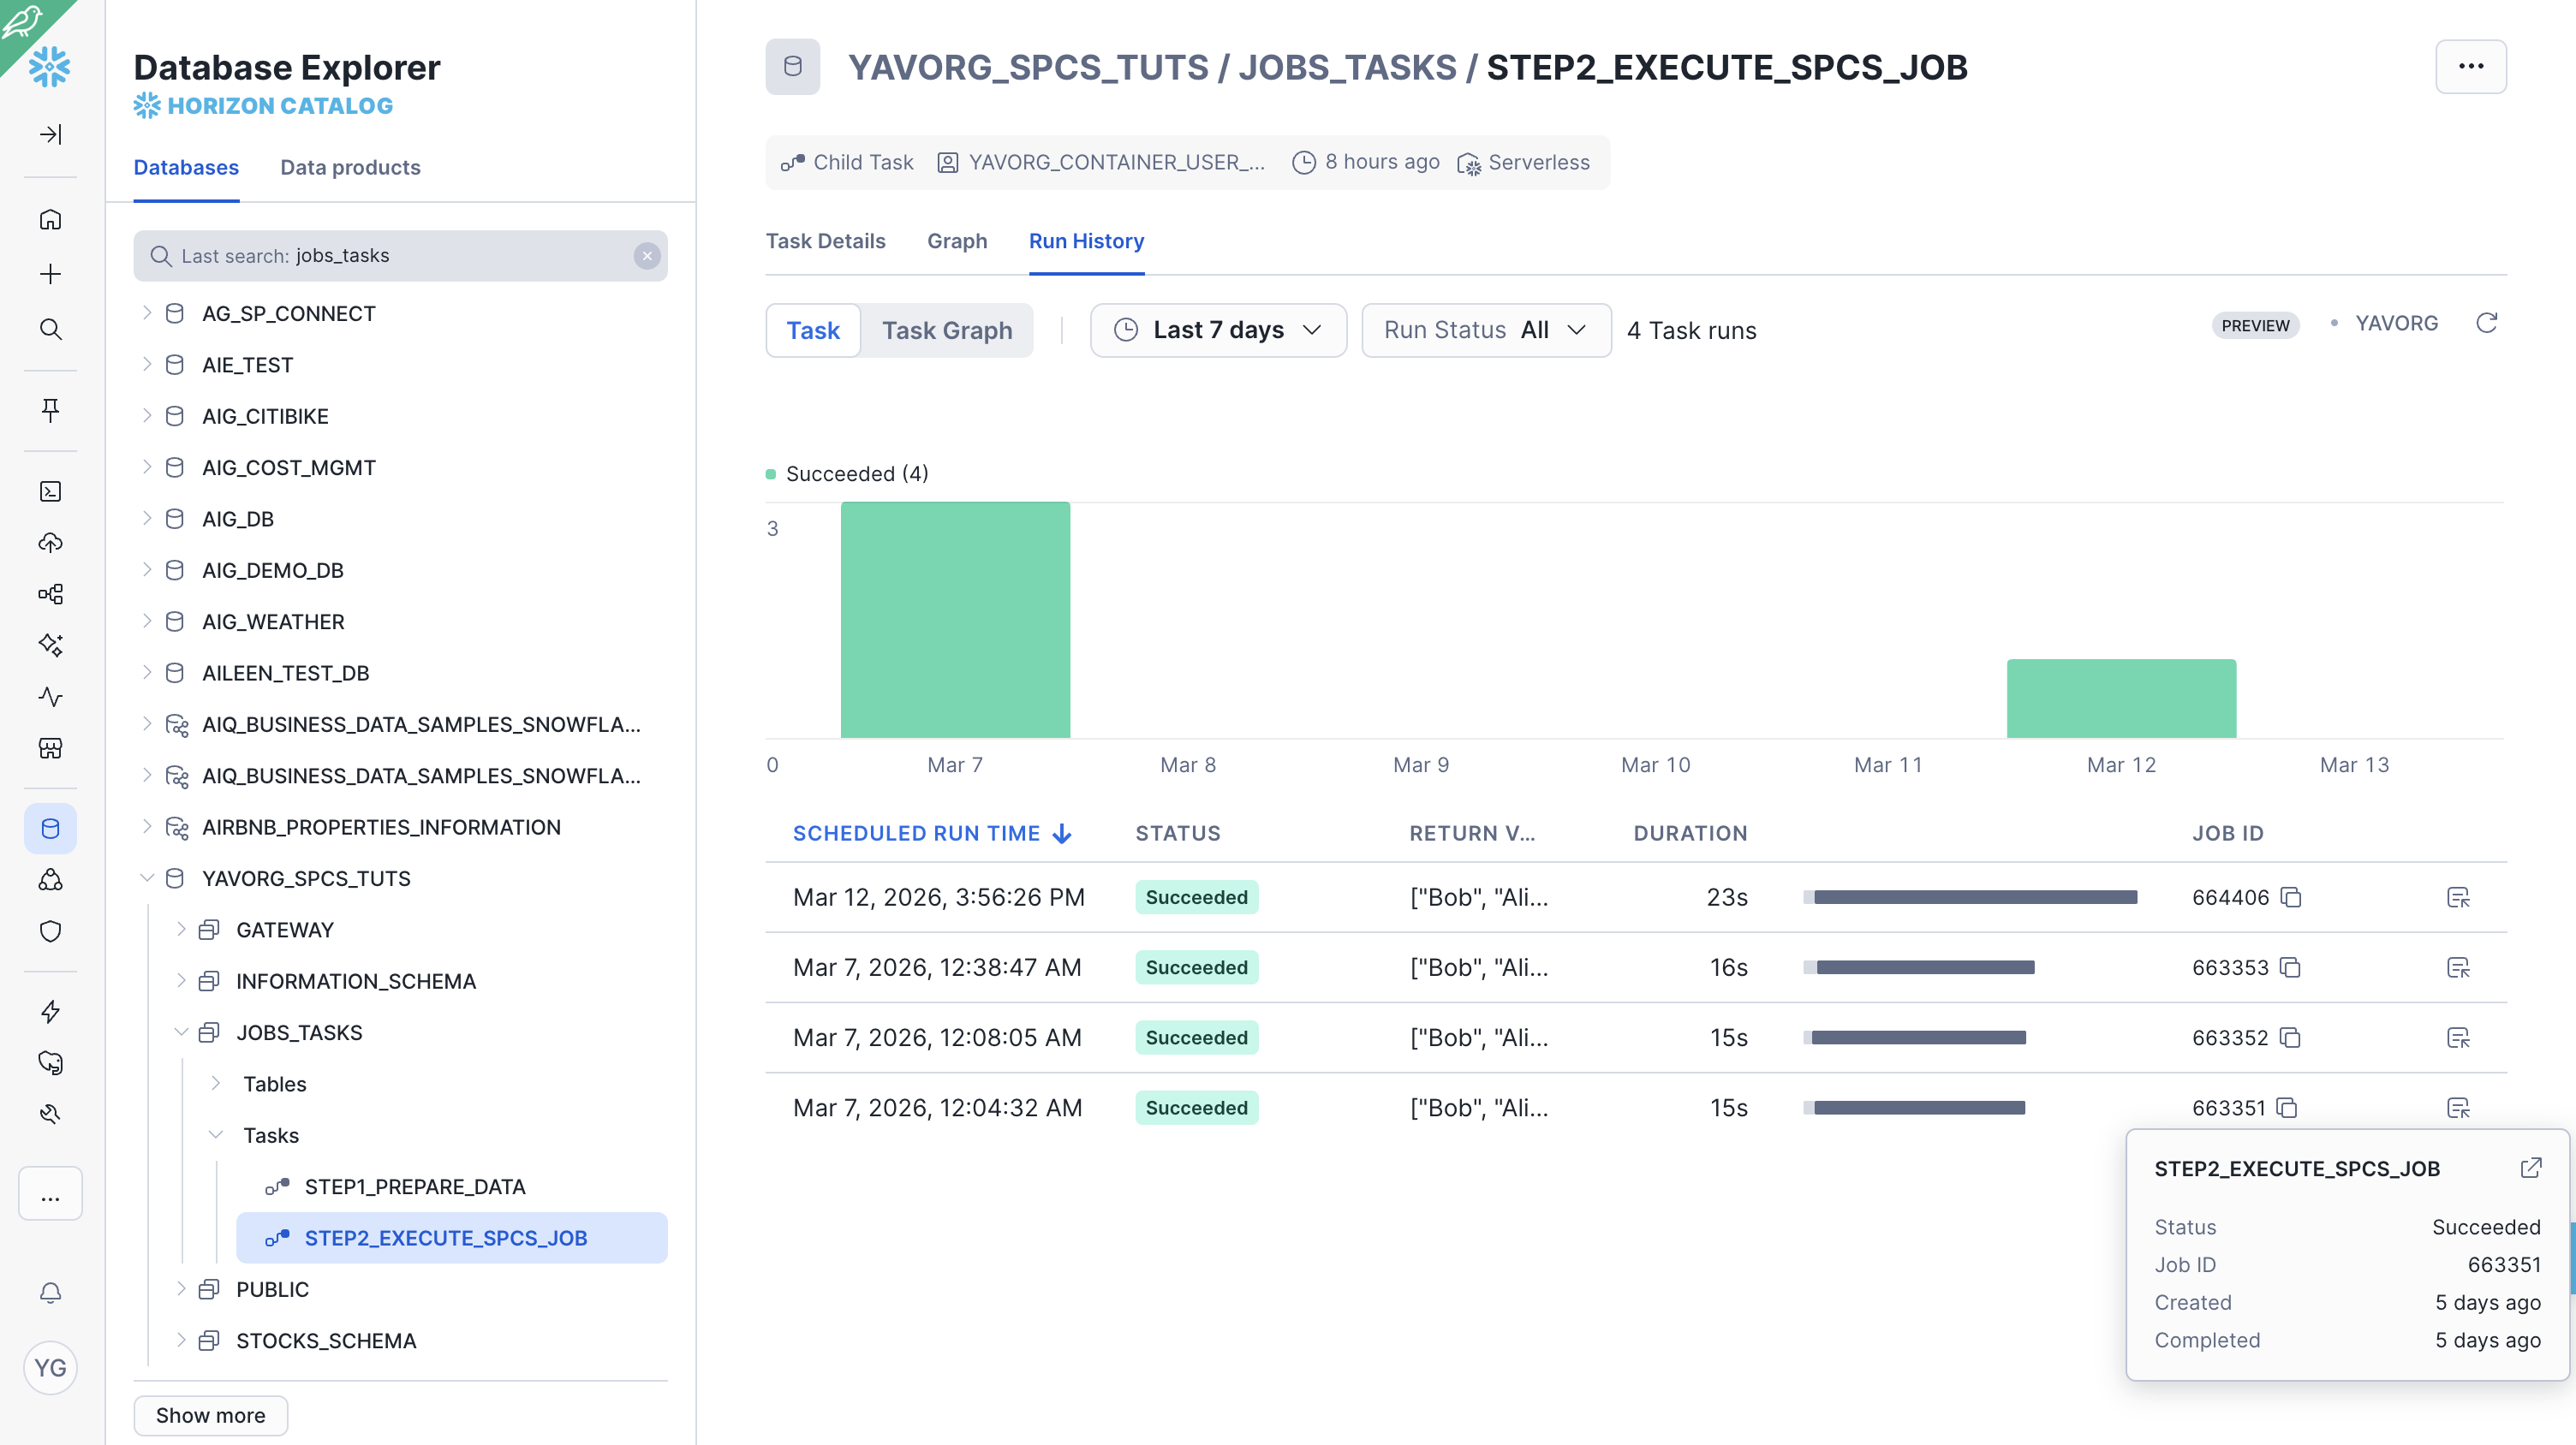The image size is (2576, 1445).
Task: Select STEP1_PREPARE_DATA task in tree
Action: 414,1186
